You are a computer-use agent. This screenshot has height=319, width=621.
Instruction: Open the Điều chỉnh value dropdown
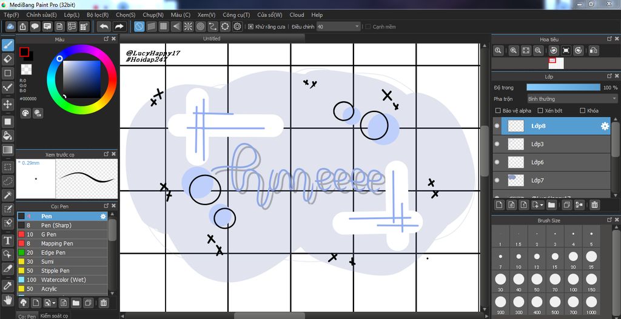[338, 27]
